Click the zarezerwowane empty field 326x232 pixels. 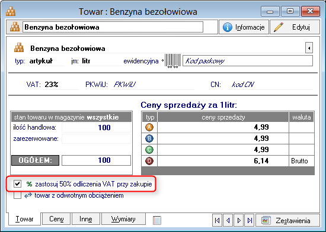tap(96, 138)
